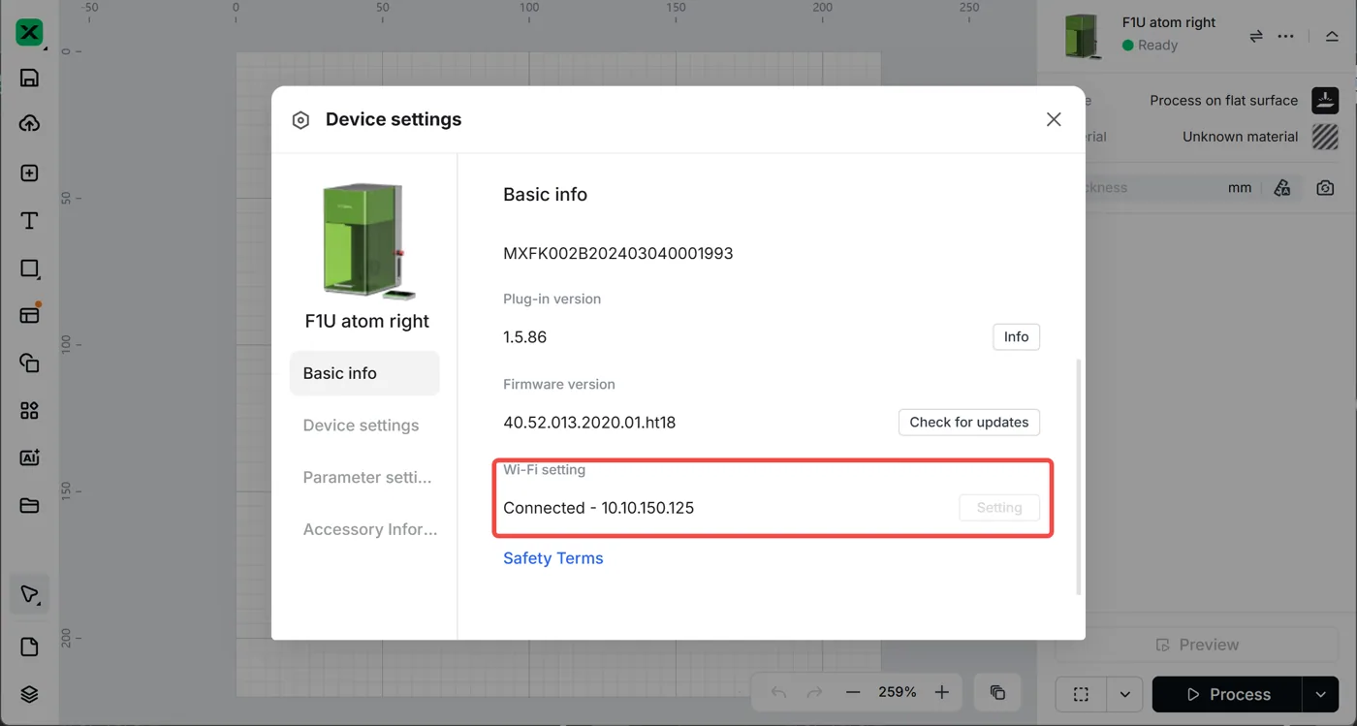This screenshot has height=726, width=1357.
Task: Click the Ready status text
Action: coord(1158,46)
